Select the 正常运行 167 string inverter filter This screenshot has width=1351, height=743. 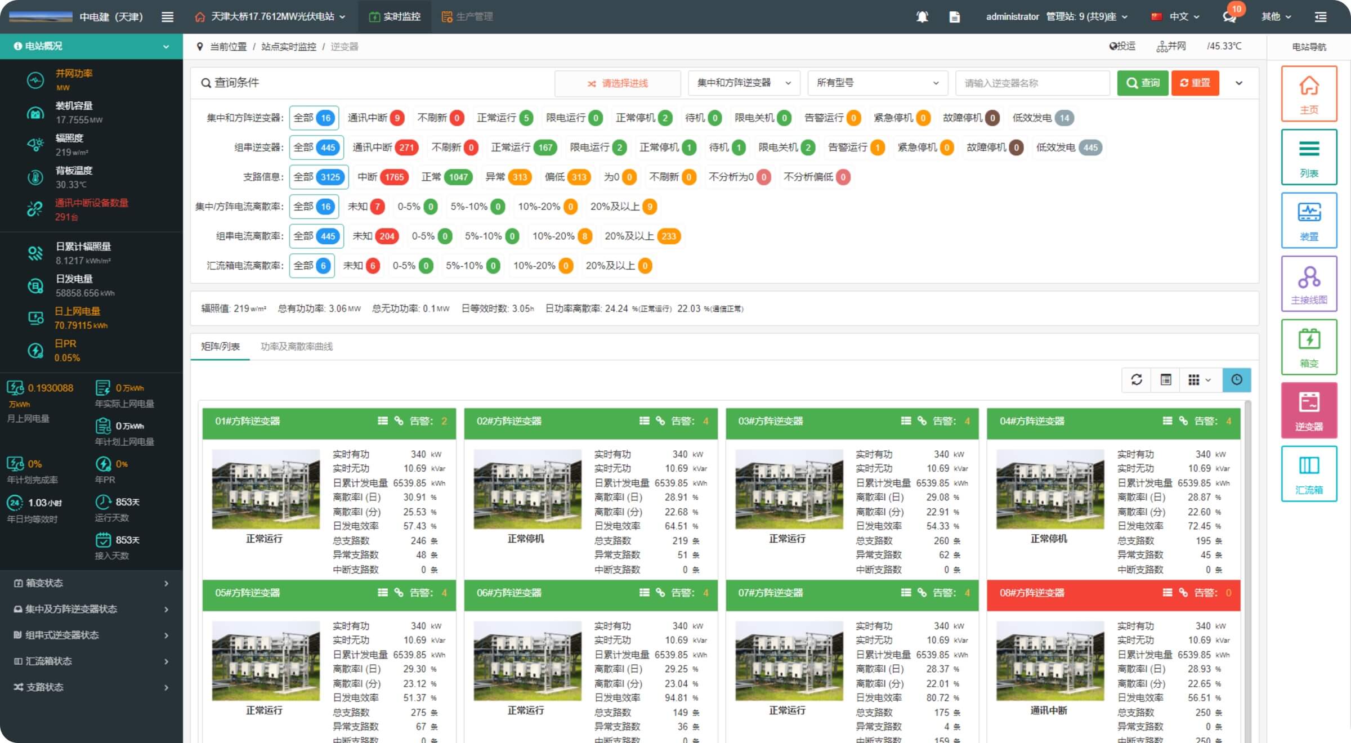point(524,147)
